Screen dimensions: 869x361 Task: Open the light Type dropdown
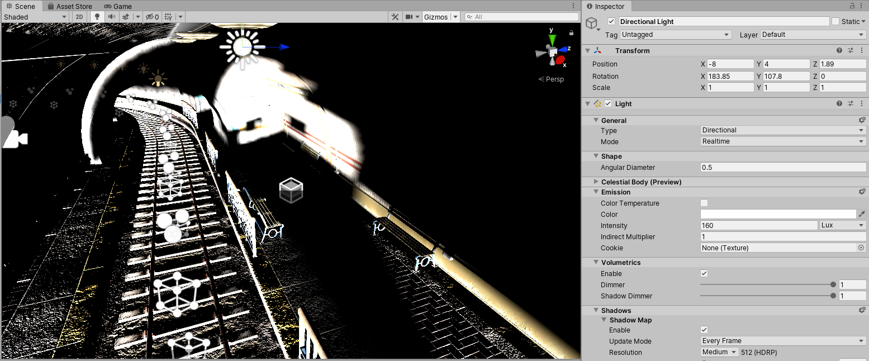783,130
